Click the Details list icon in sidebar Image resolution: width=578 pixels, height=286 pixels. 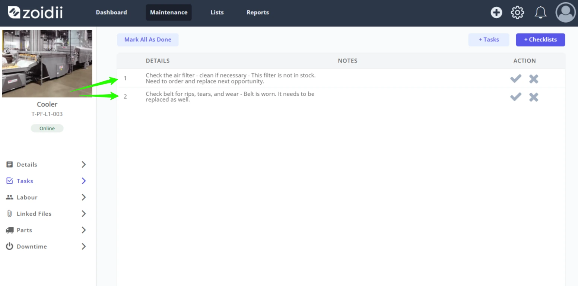point(10,164)
